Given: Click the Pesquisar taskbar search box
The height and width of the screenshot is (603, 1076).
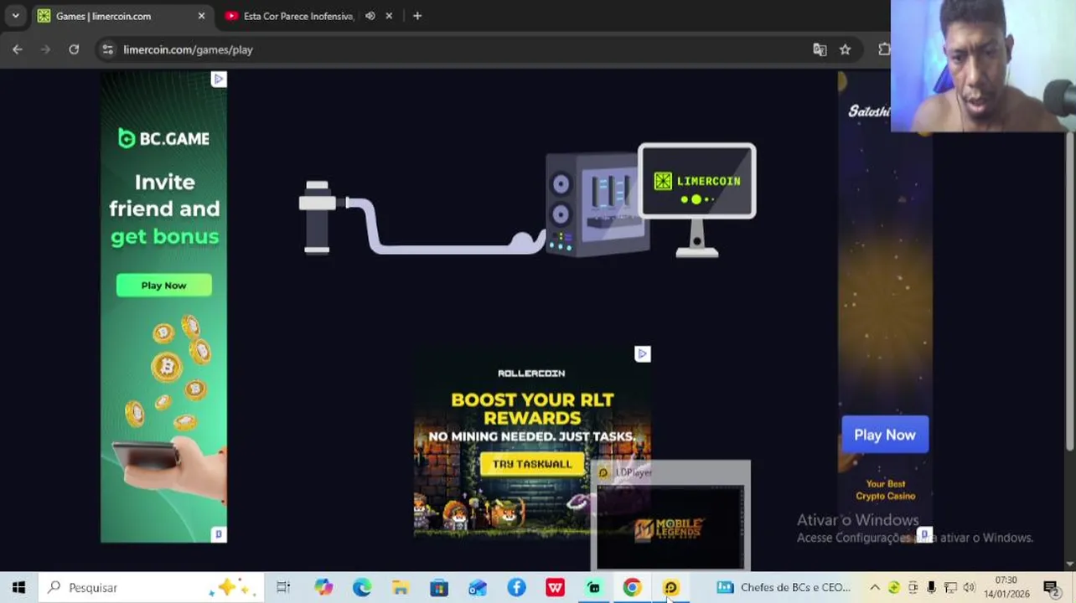Looking at the screenshot, I should pos(151,588).
